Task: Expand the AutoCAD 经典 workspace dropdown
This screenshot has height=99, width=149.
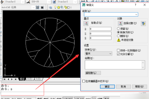Action: (x=33, y=7)
